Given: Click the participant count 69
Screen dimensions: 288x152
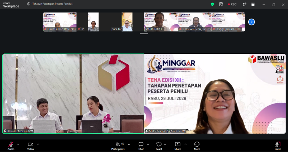Looking at the screenshot, I should pos(123,144).
